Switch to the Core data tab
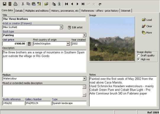Screen dimensions: 160x114 [x=7, y=10]
